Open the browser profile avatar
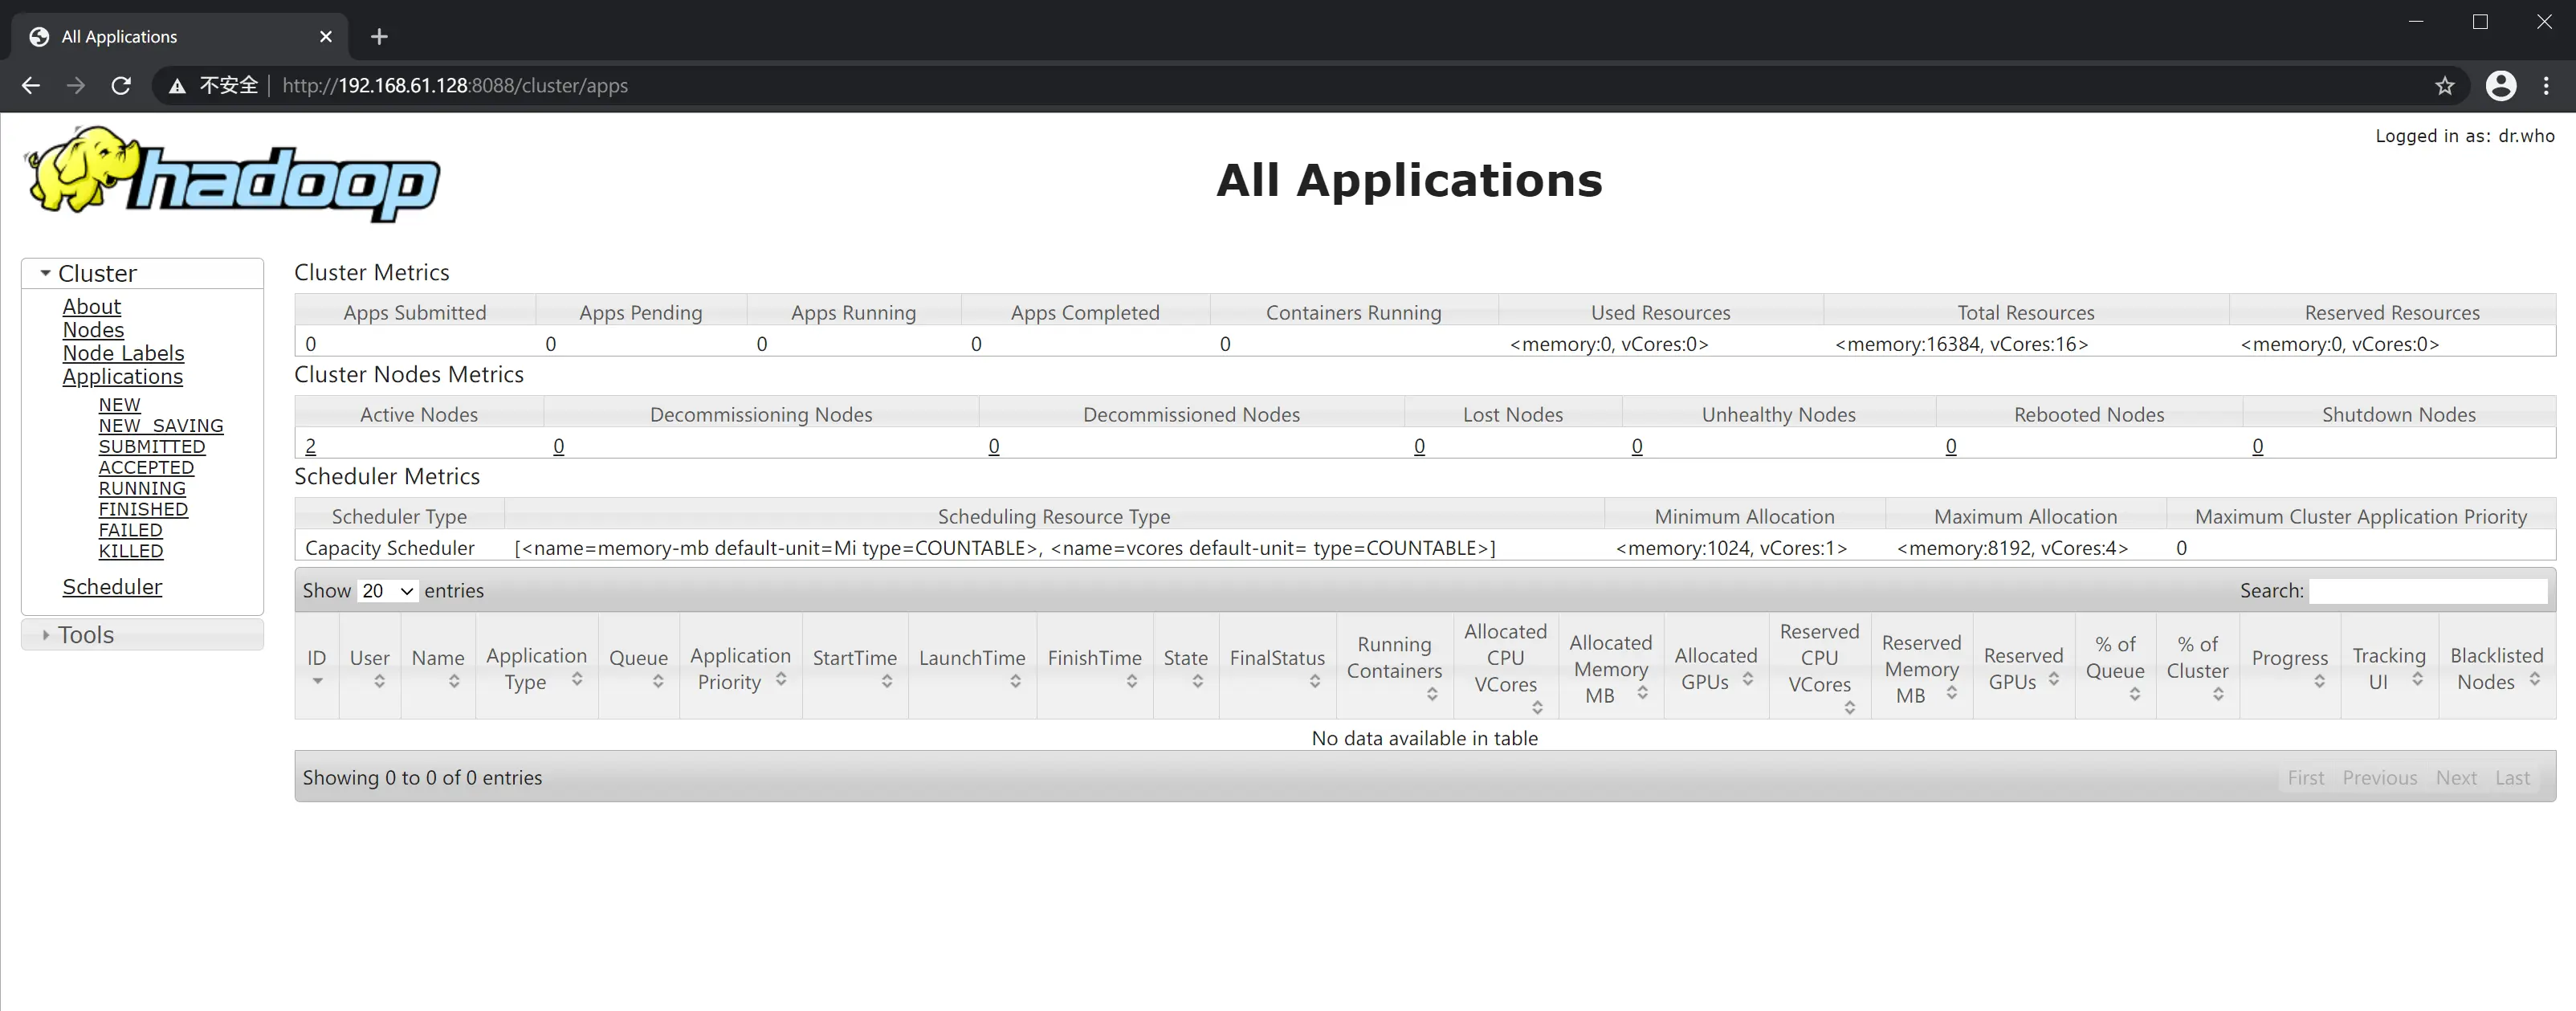Screen dimensions: 2576x1011 [x=2501, y=86]
